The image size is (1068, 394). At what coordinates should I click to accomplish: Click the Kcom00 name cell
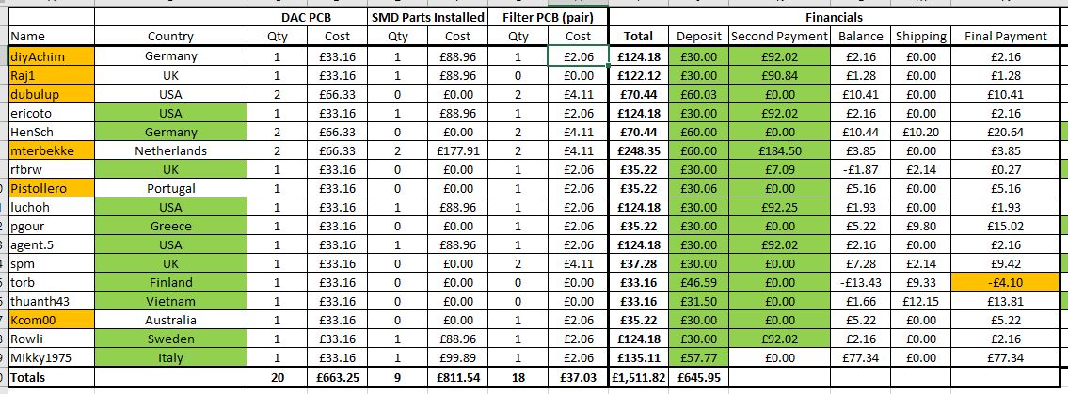point(51,320)
